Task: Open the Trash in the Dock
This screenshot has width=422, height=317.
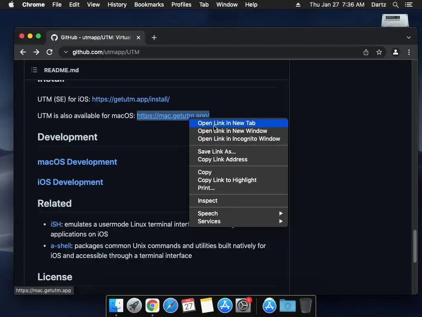Action: 305,306
